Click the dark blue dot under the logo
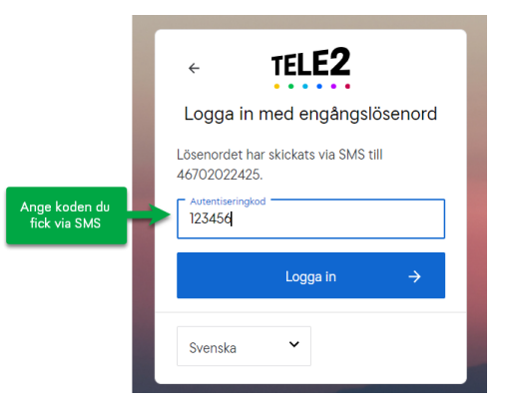The height and width of the screenshot is (410, 510). click(x=319, y=87)
